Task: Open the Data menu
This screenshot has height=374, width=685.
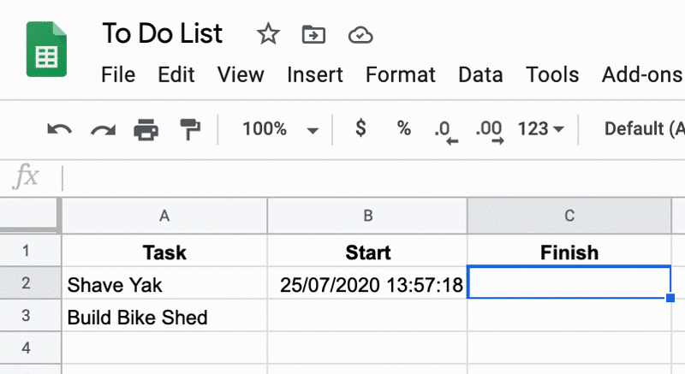Action: pos(480,74)
